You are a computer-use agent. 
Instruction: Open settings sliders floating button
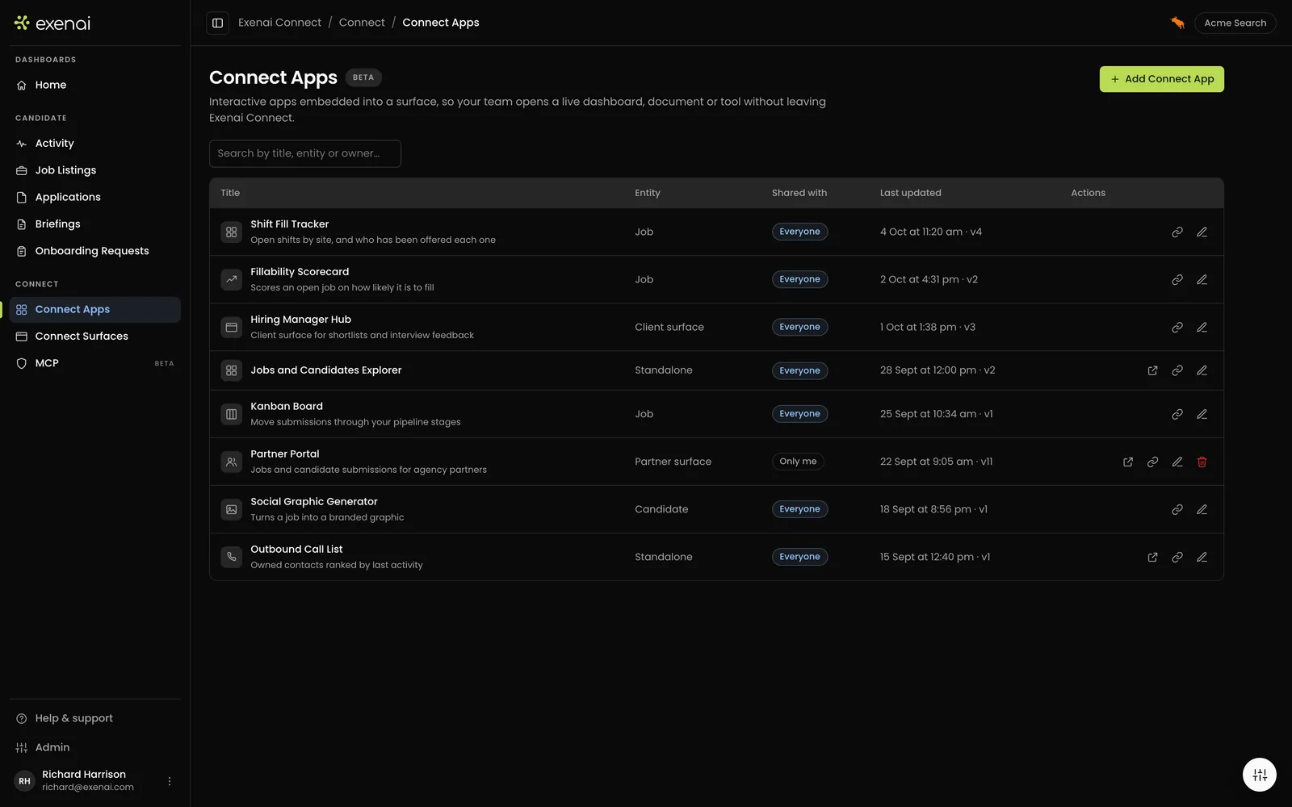[1259, 775]
